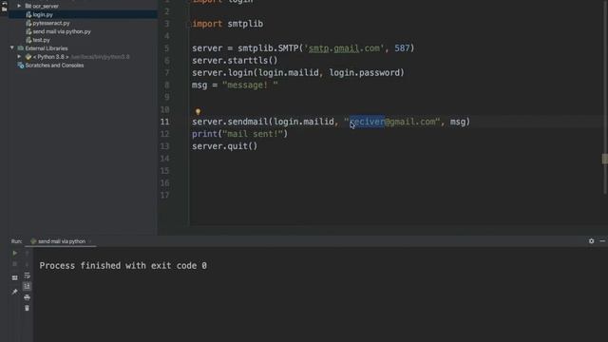The width and height of the screenshot is (608, 342).
Task: Click the server.starttls() line
Action: (235, 61)
